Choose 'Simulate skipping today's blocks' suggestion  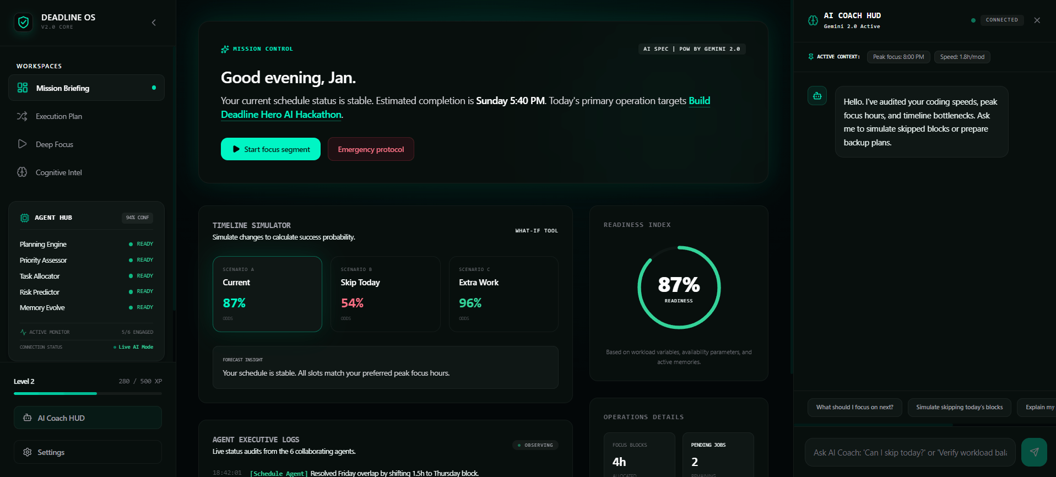point(960,408)
